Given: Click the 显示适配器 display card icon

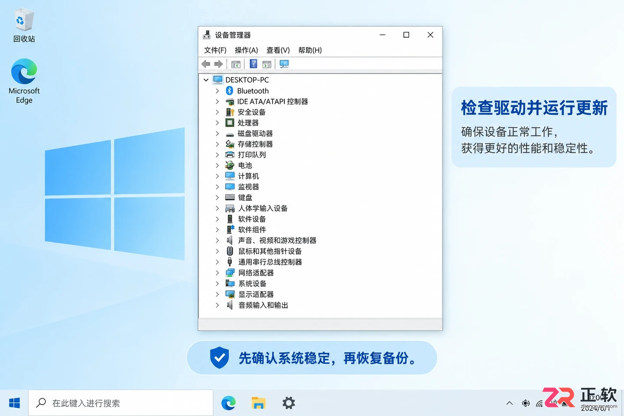Looking at the screenshot, I should 230,294.
